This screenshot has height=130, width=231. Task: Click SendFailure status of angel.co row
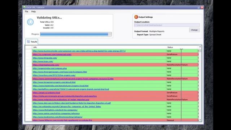click(172, 93)
